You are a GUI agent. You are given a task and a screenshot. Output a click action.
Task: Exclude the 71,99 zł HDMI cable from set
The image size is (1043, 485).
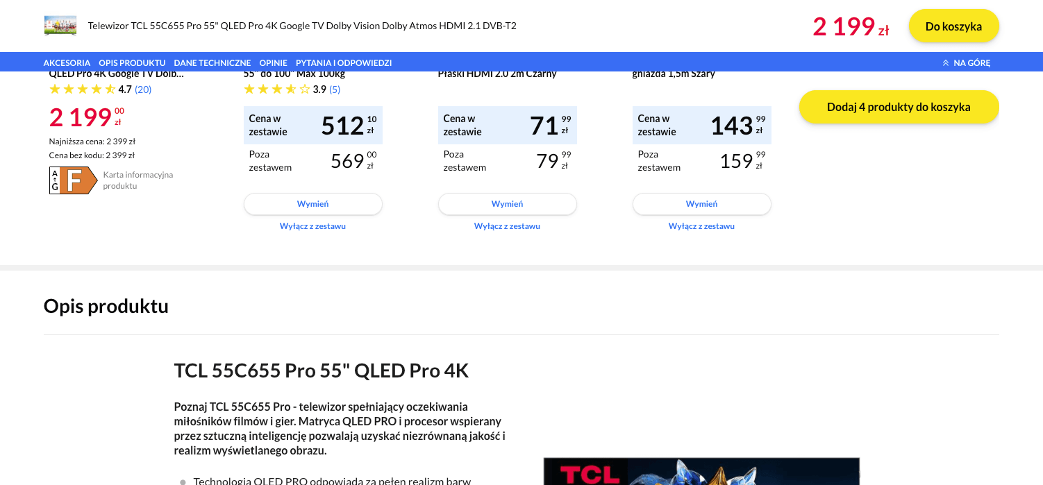507,226
